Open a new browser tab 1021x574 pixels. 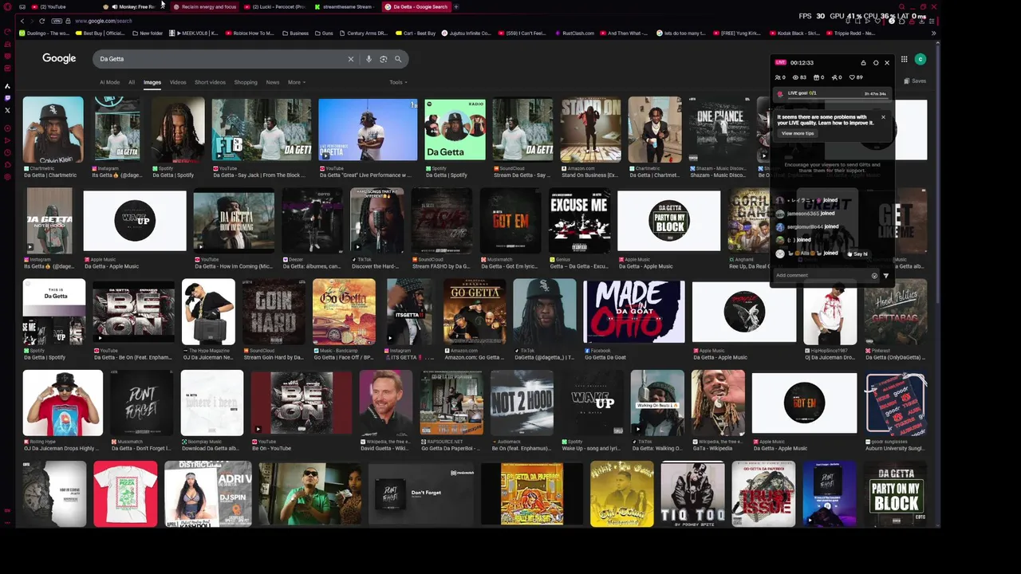pyautogui.click(x=456, y=6)
